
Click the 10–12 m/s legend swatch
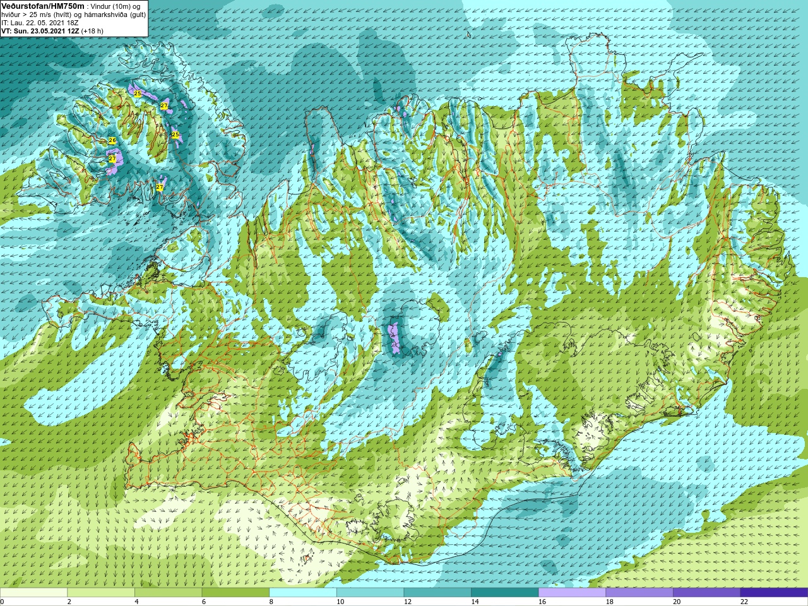tap(370, 593)
